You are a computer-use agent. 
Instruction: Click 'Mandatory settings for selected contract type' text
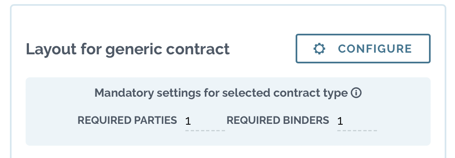coord(221,93)
